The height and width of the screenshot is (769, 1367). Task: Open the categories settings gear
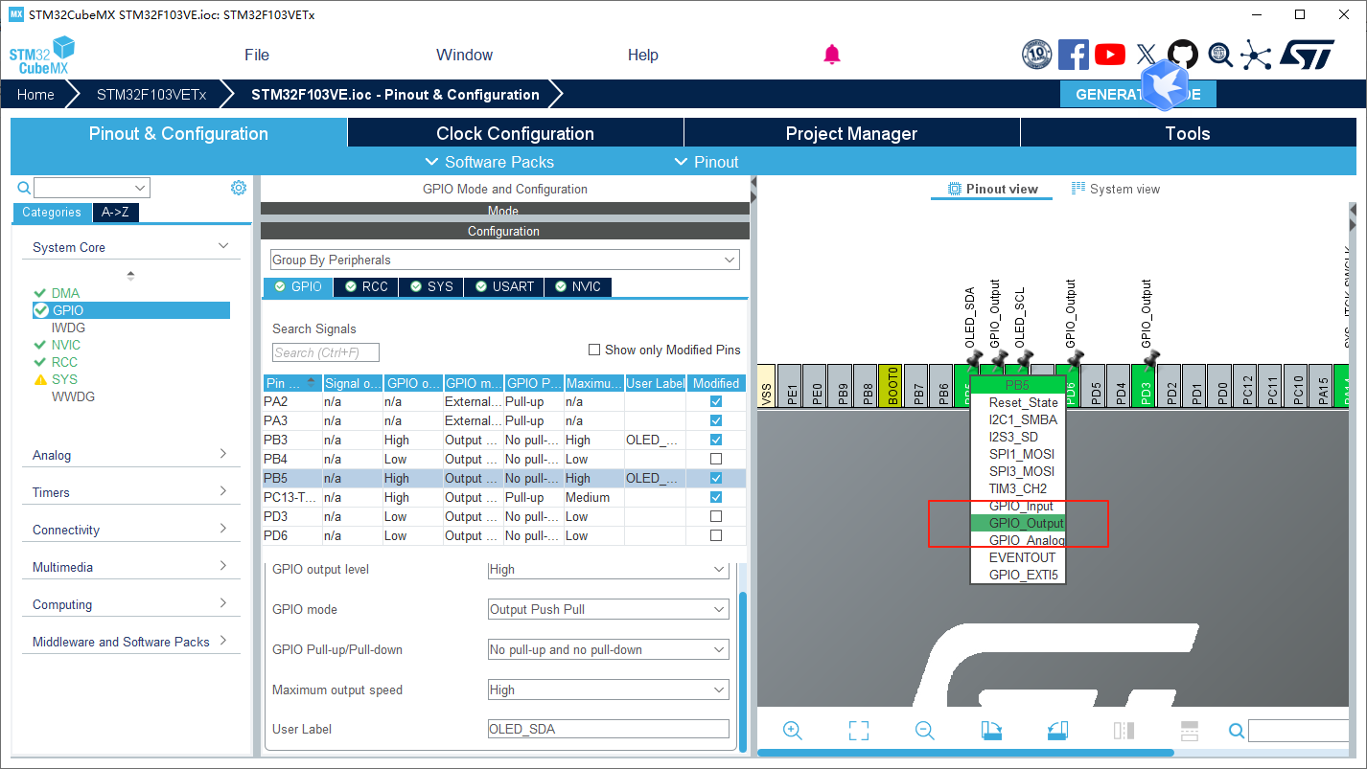pyautogui.click(x=239, y=188)
